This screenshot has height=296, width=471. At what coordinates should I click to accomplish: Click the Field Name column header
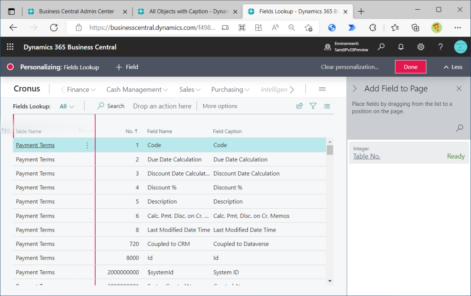click(x=160, y=131)
